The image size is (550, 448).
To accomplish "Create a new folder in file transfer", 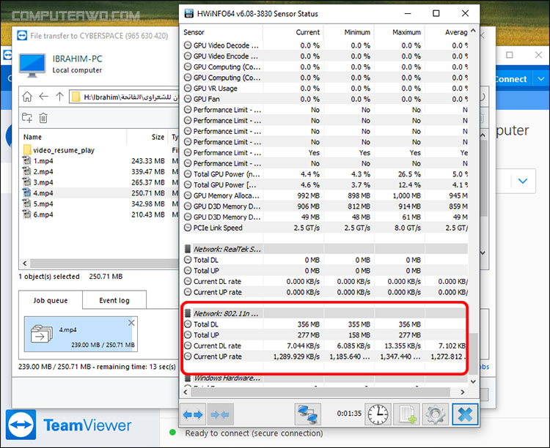I will tap(27, 118).
